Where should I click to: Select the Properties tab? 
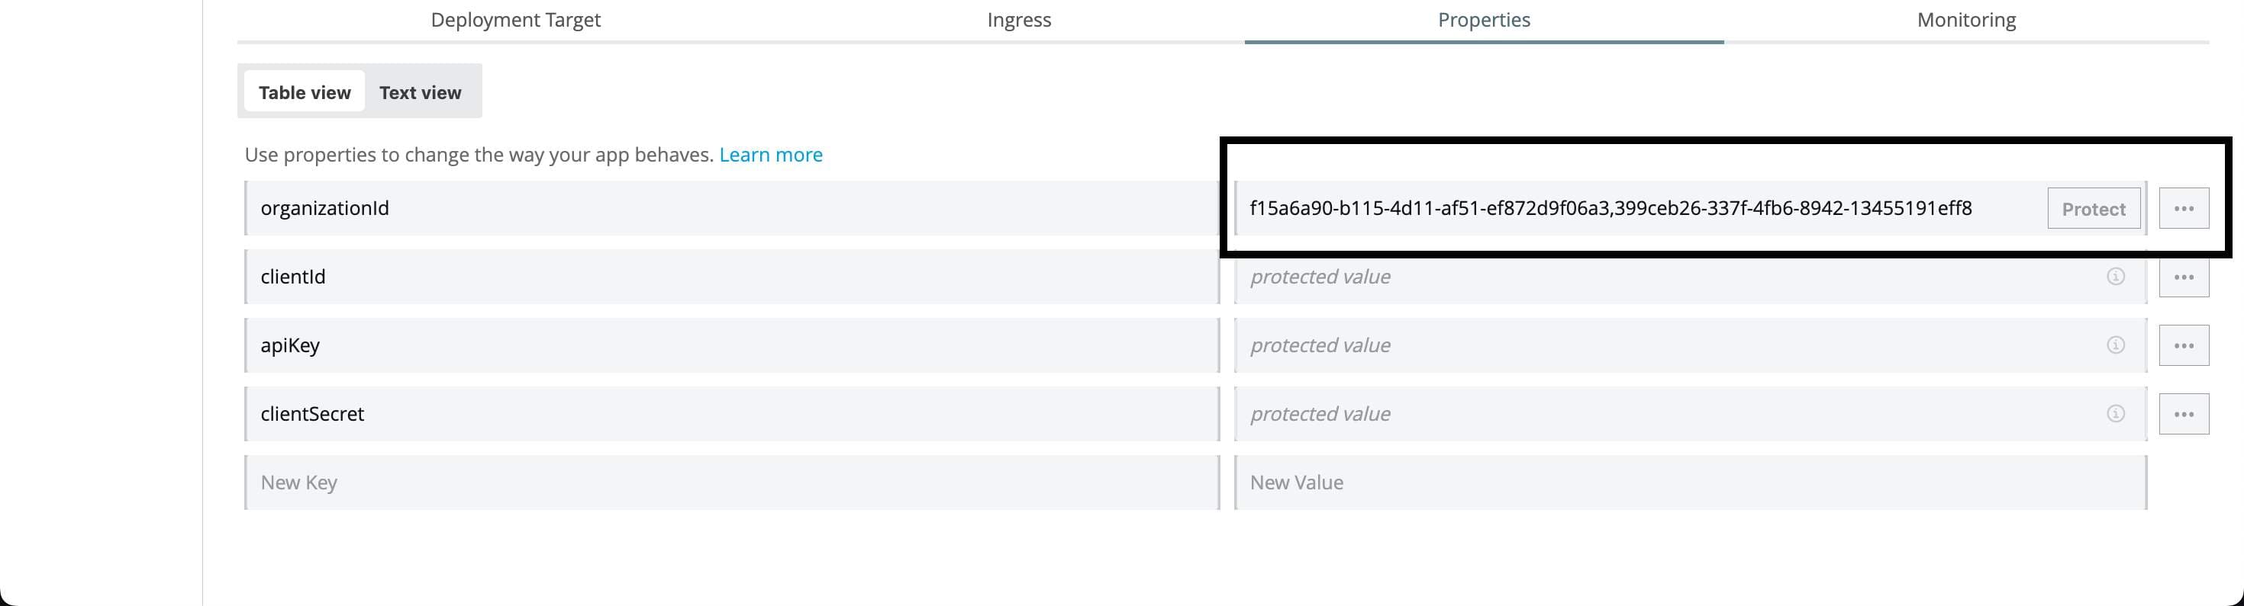point(1482,19)
